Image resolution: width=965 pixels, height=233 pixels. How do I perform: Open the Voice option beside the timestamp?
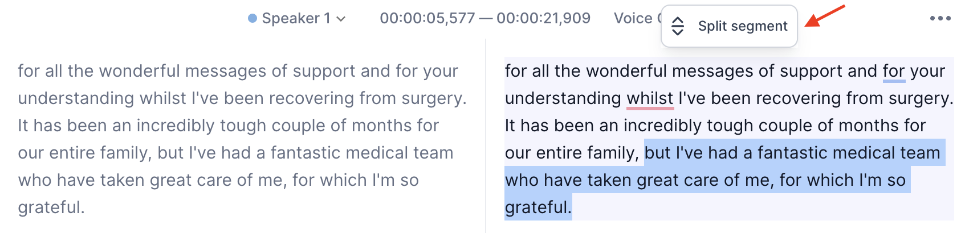634,18
